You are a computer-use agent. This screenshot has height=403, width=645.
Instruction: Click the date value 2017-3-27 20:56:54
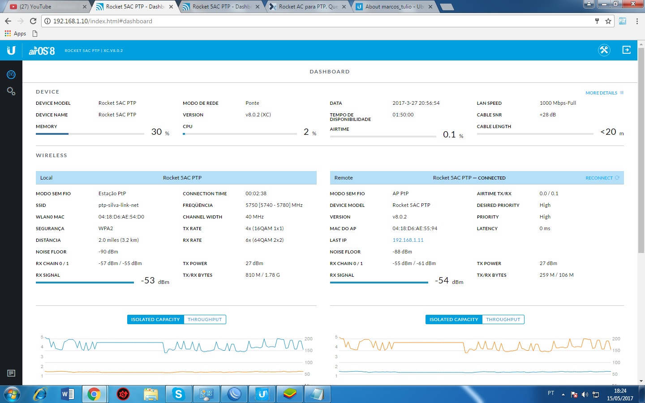tap(416, 103)
